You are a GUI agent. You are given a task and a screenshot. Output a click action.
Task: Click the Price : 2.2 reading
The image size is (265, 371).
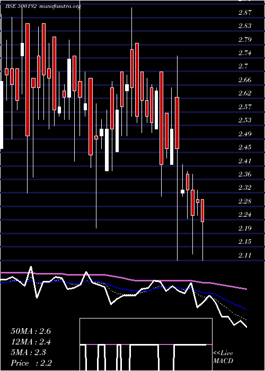pyautogui.click(x=31, y=363)
